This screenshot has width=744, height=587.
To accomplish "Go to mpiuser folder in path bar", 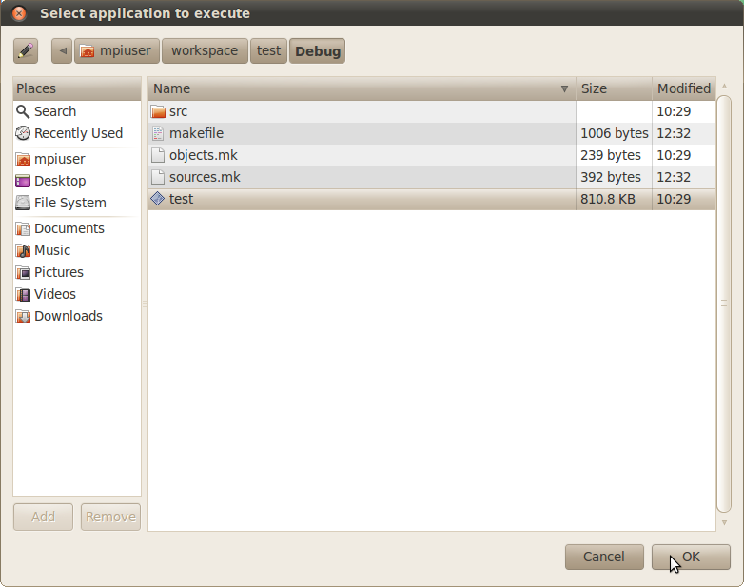I will click(x=117, y=50).
